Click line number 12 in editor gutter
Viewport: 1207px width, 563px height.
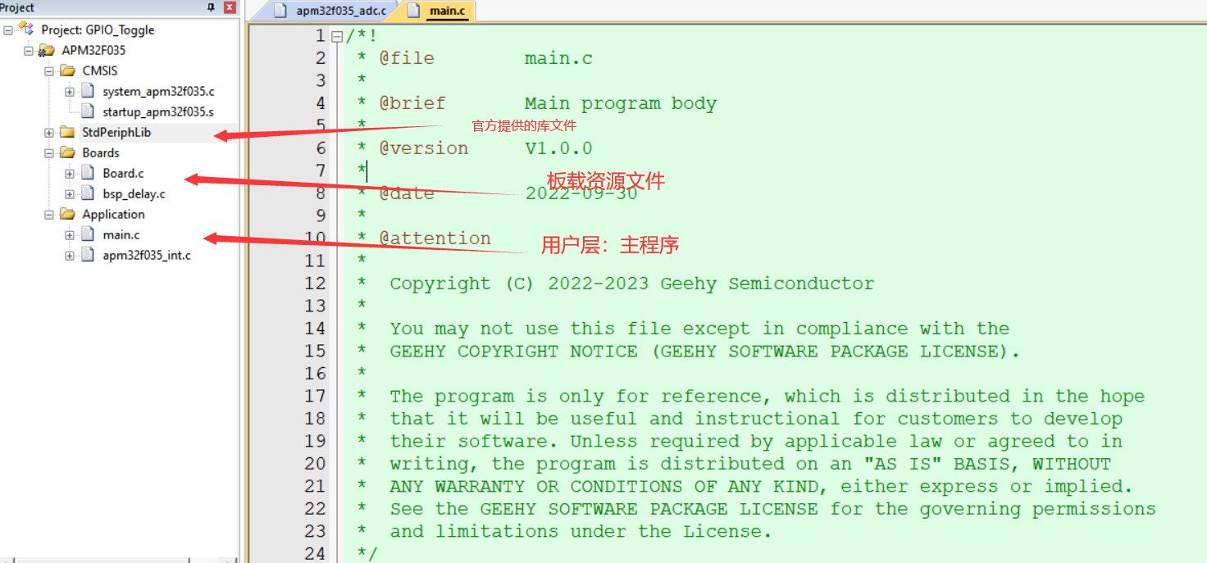[x=315, y=284]
